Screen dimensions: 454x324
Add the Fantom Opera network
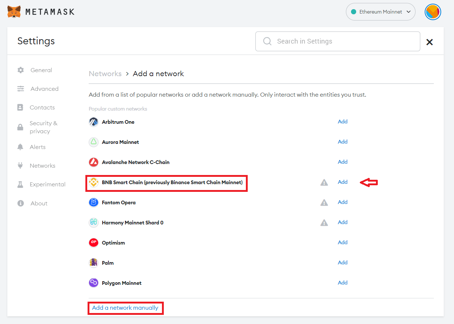(343, 202)
